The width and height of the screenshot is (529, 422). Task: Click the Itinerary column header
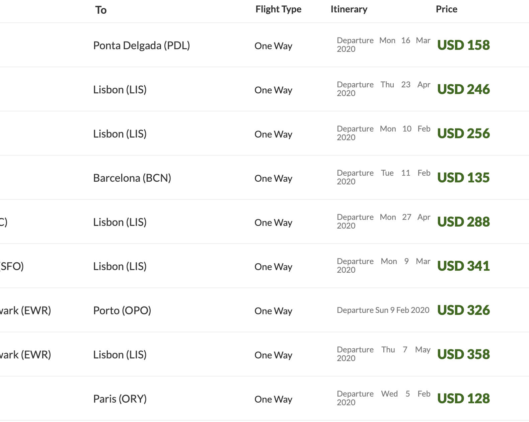[349, 9]
